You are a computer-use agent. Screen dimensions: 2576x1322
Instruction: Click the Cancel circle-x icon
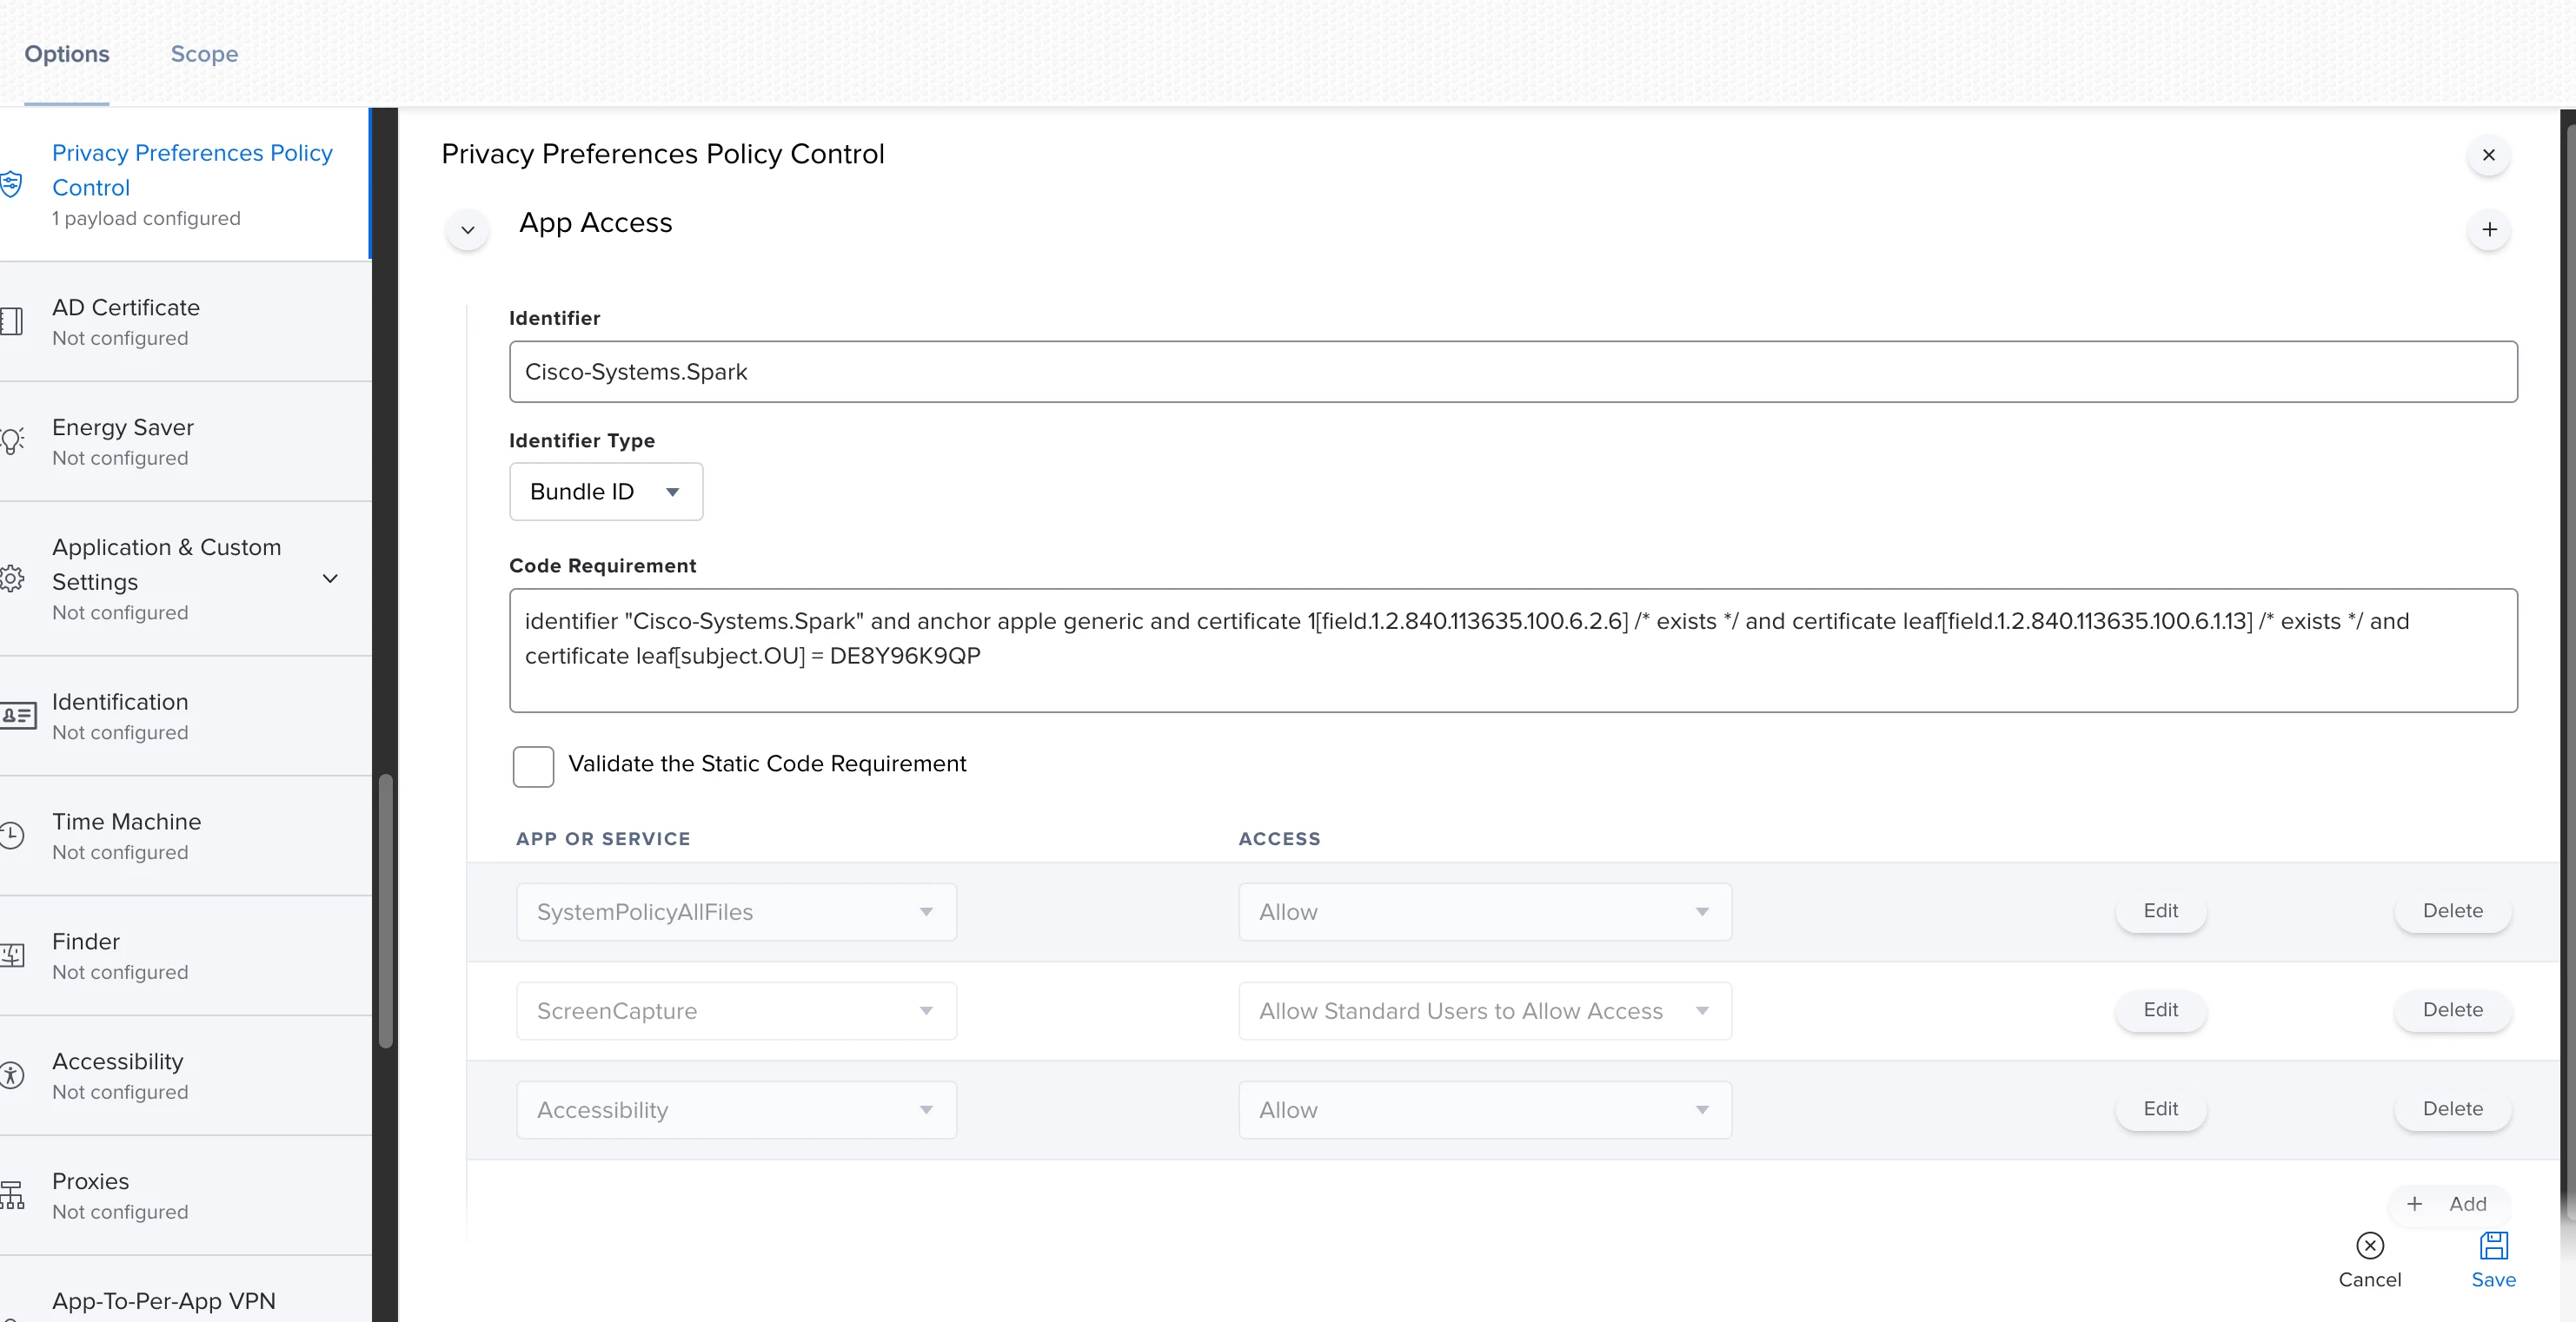pyautogui.click(x=2369, y=1246)
